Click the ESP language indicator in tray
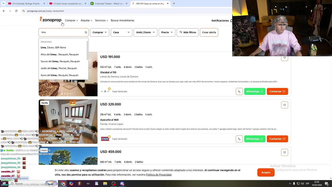This screenshot has width=332, height=187. [307, 184]
